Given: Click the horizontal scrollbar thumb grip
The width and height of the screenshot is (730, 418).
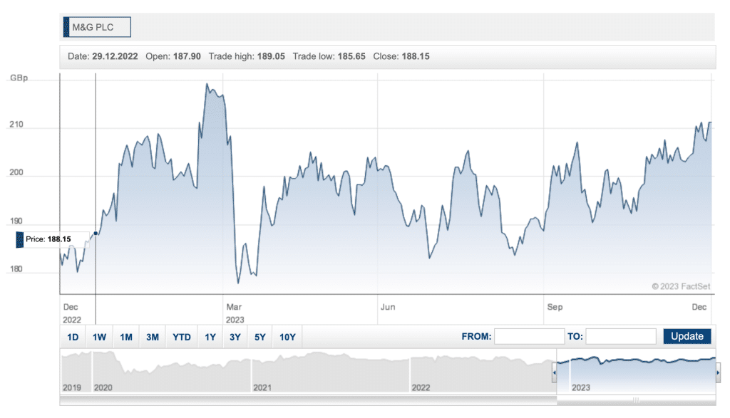Looking at the screenshot, I should (x=636, y=400).
